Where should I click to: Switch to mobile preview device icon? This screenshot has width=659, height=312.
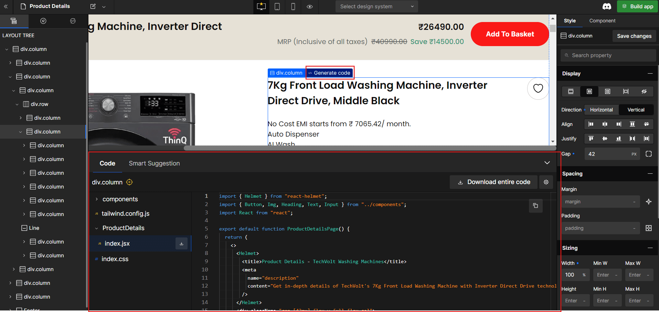pos(293,7)
